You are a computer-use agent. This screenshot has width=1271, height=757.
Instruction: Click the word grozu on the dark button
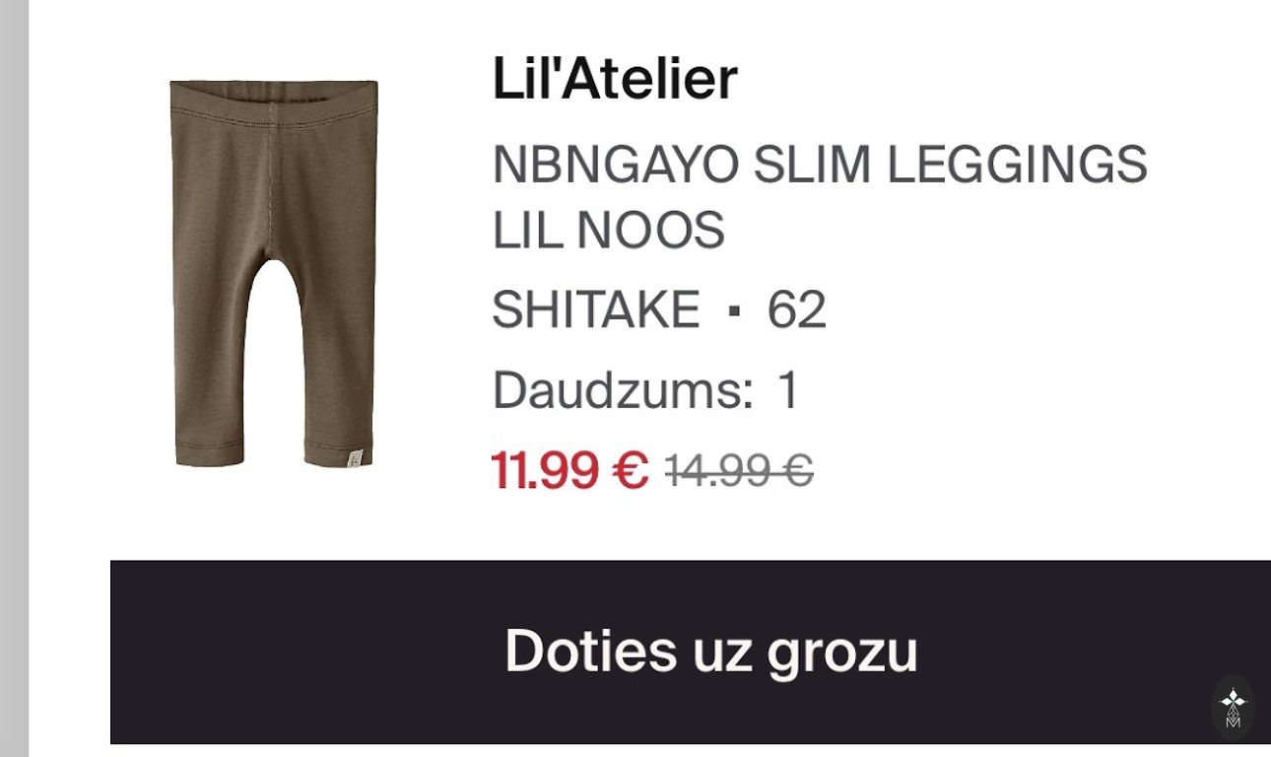click(842, 653)
